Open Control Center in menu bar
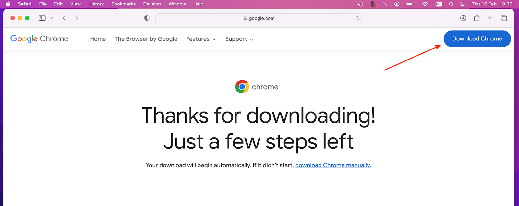The width and height of the screenshot is (519, 206). pos(463,4)
